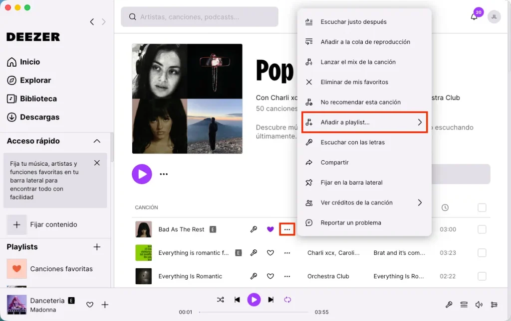Go to Inicio in the sidebar
The width and height of the screenshot is (511, 321).
click(23, 62)
